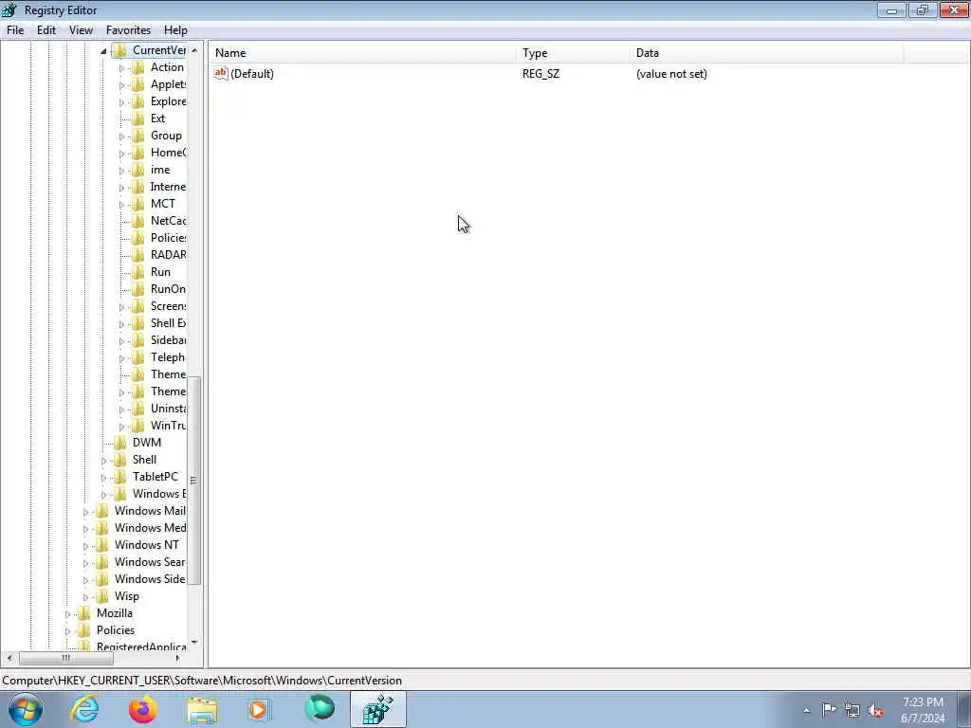Expand the ime key
971x728 pixels.
pos(121,171)
